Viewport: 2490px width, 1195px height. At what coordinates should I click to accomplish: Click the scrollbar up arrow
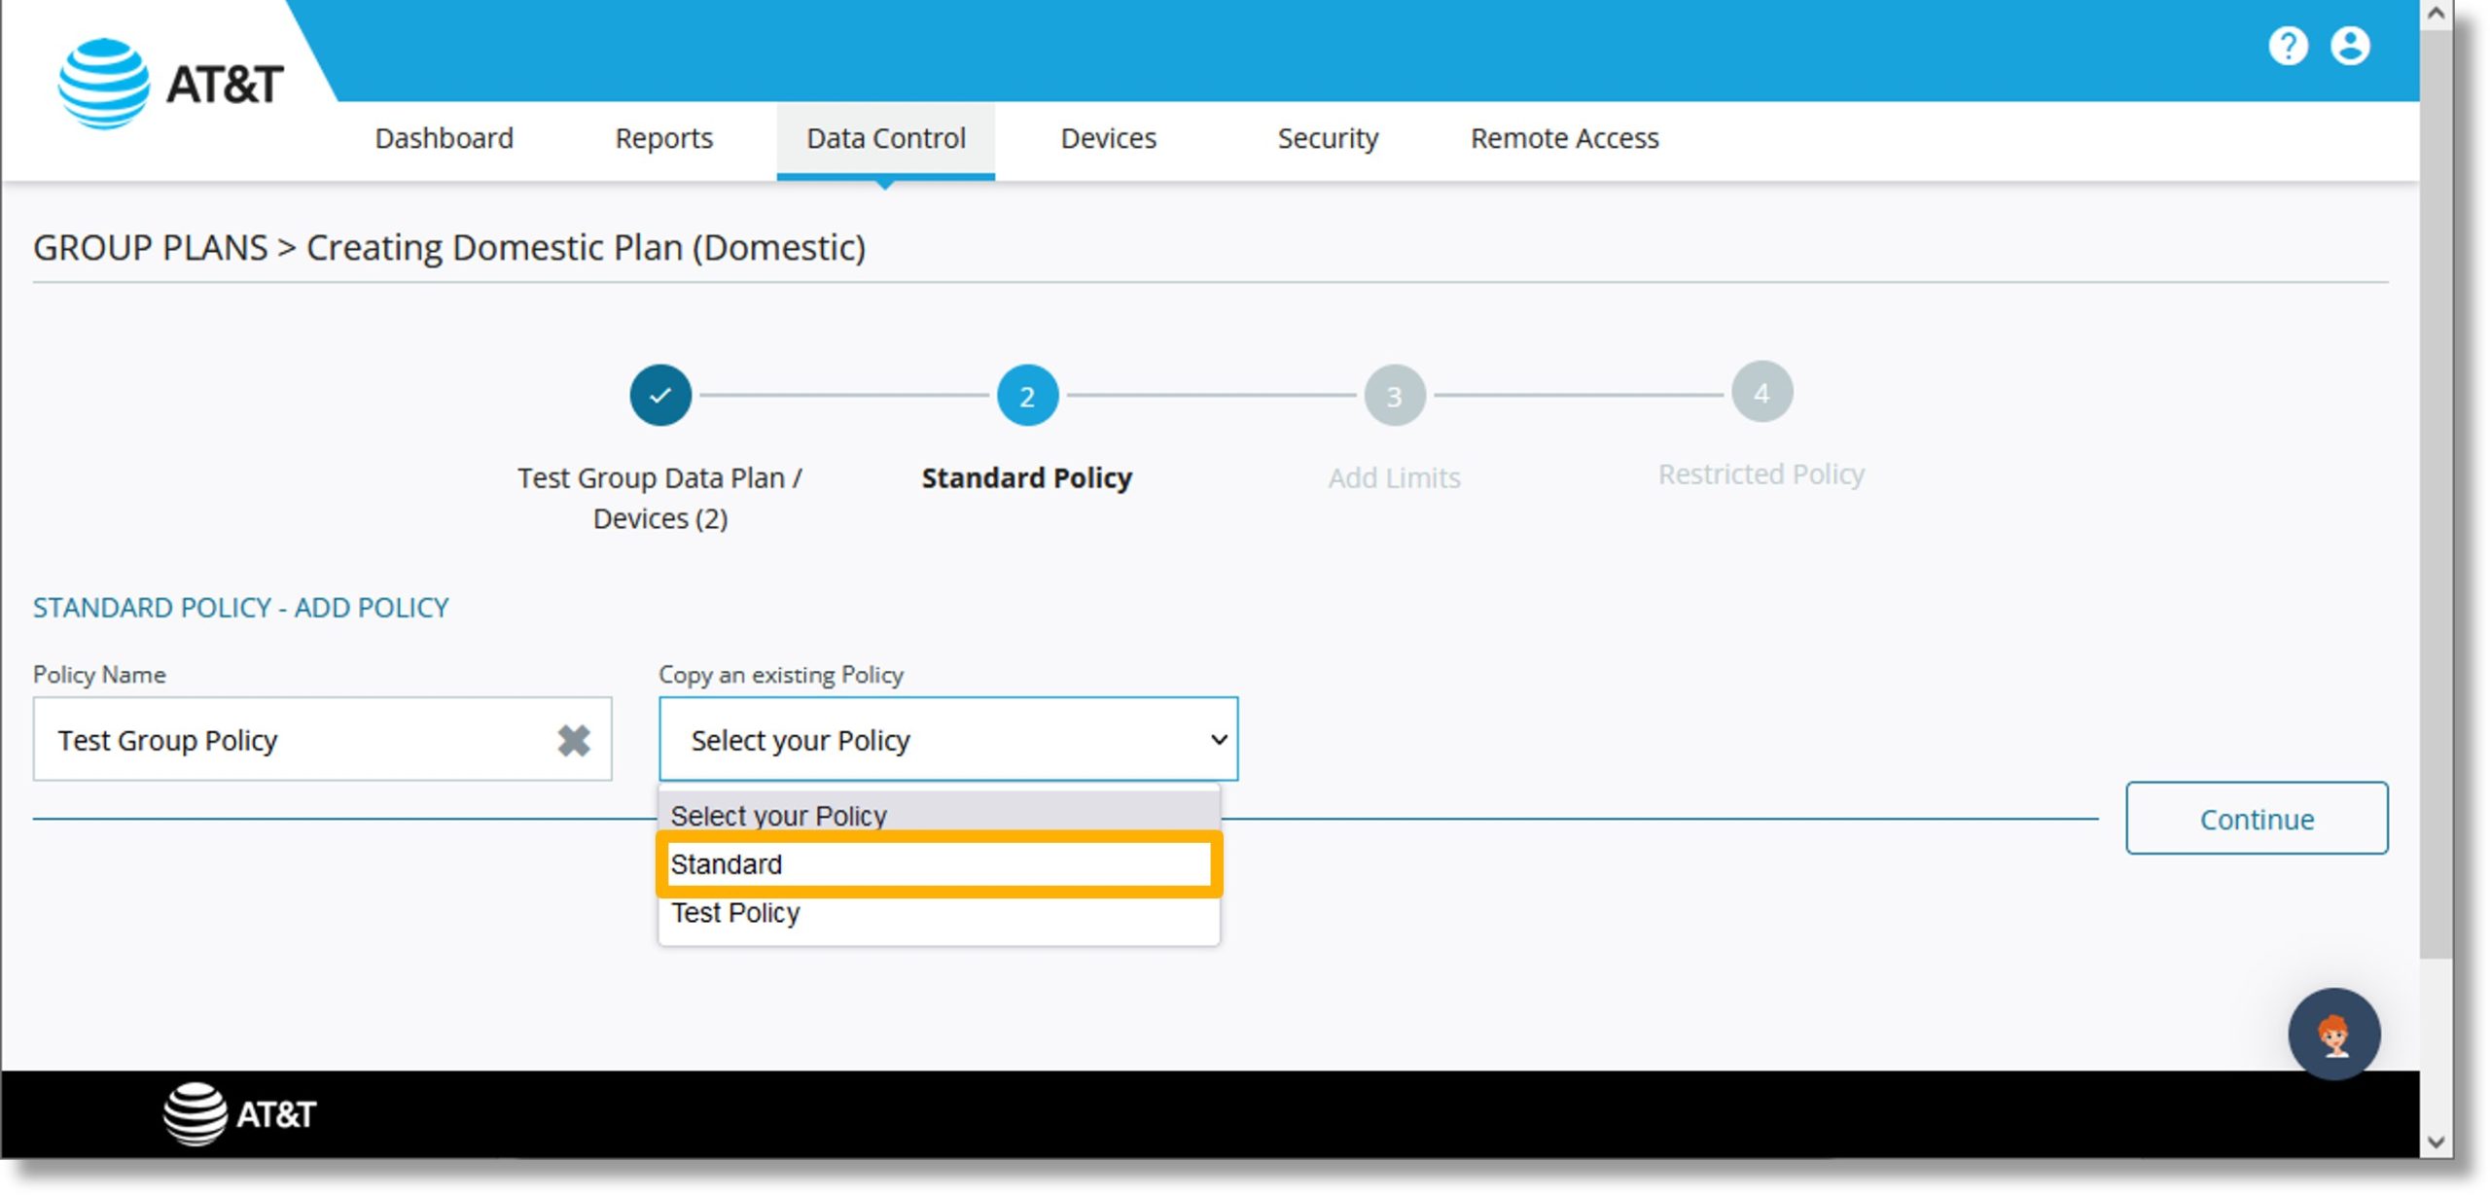click(x=2435, y=13)
